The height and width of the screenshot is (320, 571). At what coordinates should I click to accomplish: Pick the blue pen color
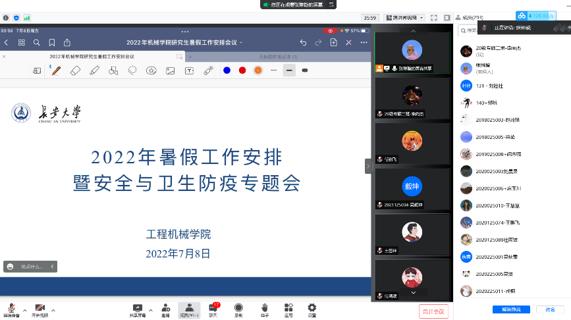(x=227, y=70)
